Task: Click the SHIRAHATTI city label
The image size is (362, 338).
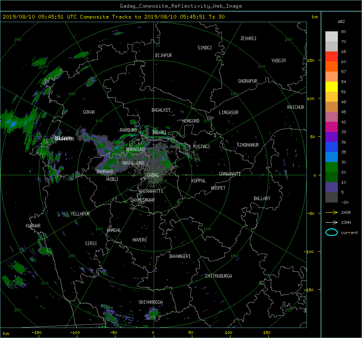Action: (151, 191)
